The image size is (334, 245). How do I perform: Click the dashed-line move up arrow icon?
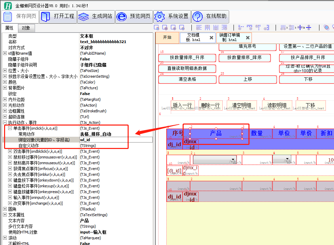point(258,27)
